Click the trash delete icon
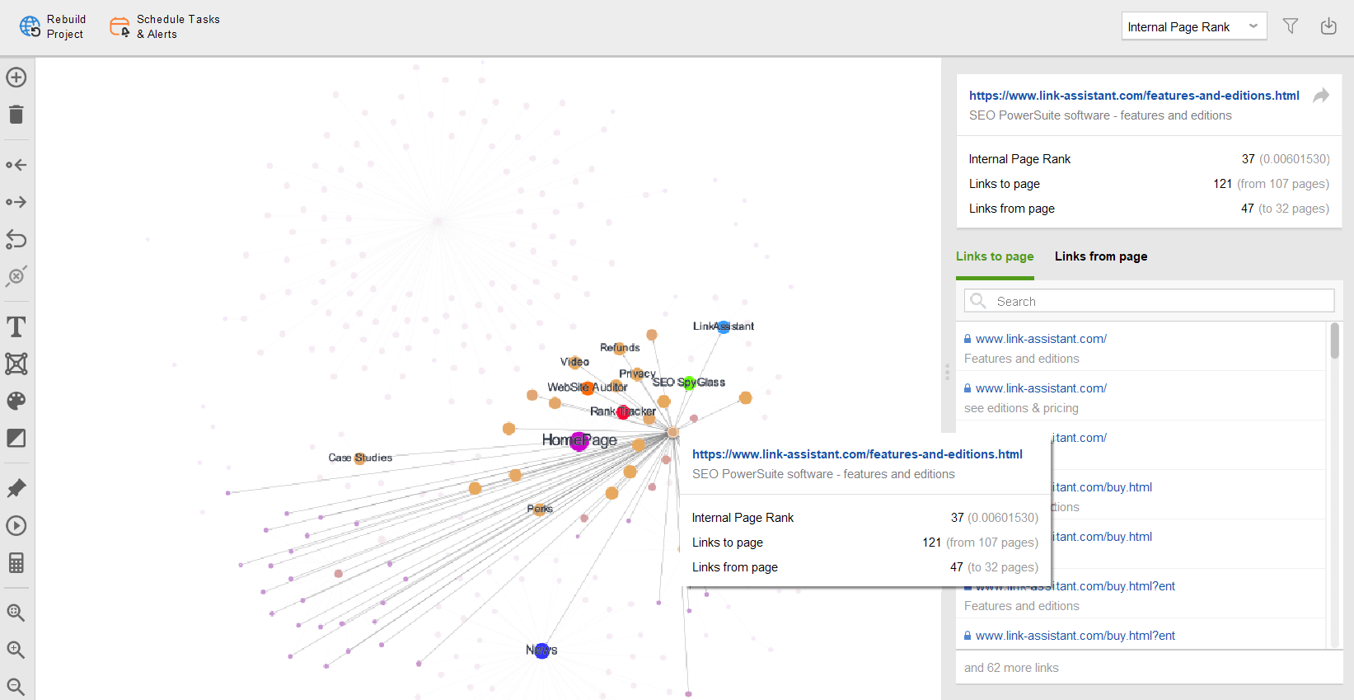The height and width of the screenshot is (700, 1354). point(16,115)
